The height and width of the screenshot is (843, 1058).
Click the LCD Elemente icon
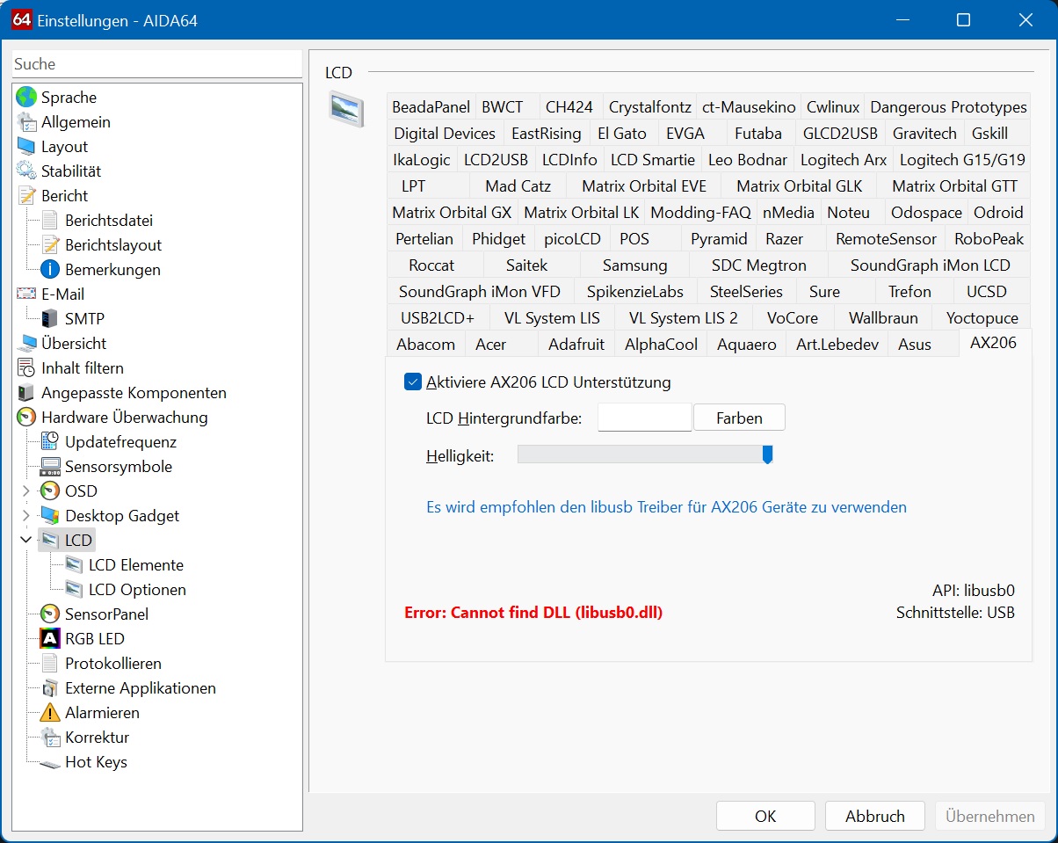click(75, 565)
